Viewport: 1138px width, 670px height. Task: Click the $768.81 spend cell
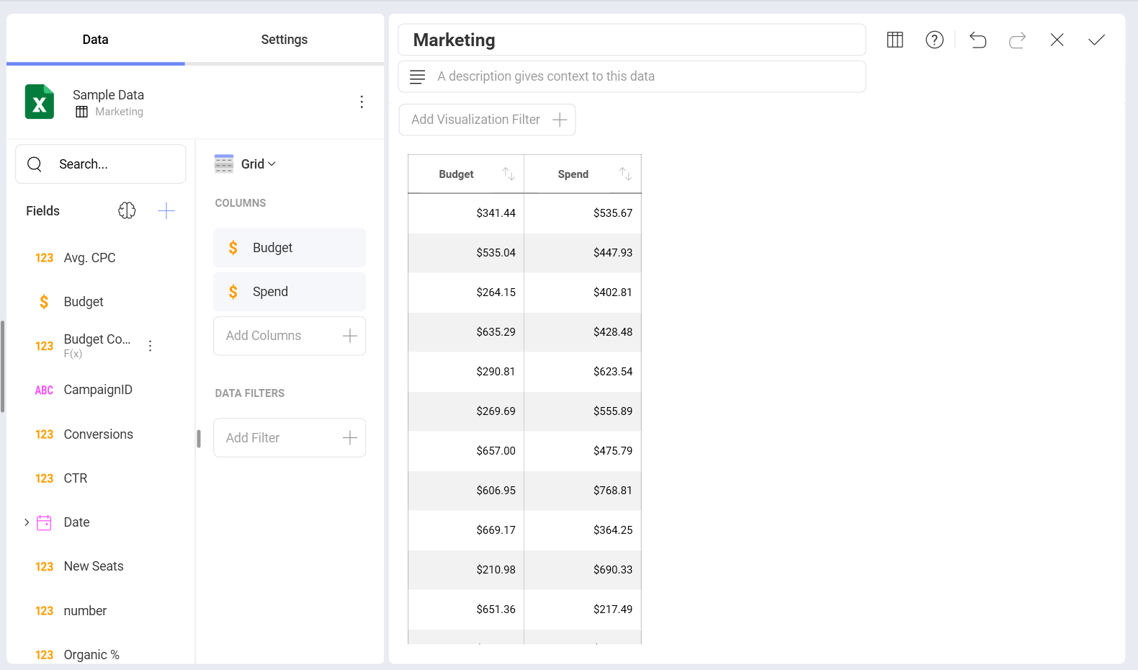(583, 491)
